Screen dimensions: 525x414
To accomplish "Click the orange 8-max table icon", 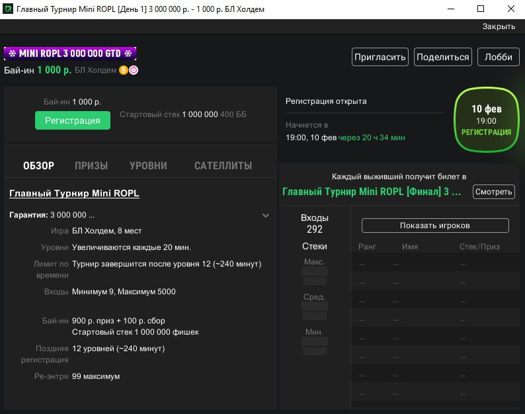I will click(124, 70).
